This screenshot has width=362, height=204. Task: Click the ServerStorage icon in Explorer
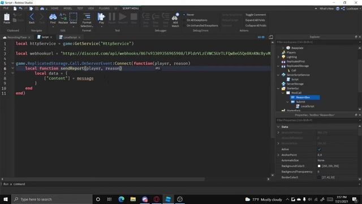click(283, 84)
